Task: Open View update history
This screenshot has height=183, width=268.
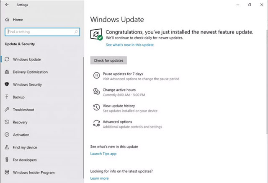Action: [119, 106]
